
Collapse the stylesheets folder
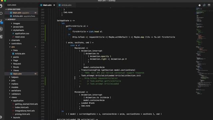pyautogui.click(x=19, y=30)
